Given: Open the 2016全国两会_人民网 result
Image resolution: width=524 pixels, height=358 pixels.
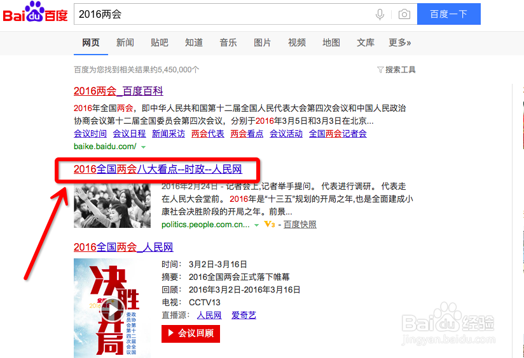Looking at the screenshot, I should click(123, 247).
